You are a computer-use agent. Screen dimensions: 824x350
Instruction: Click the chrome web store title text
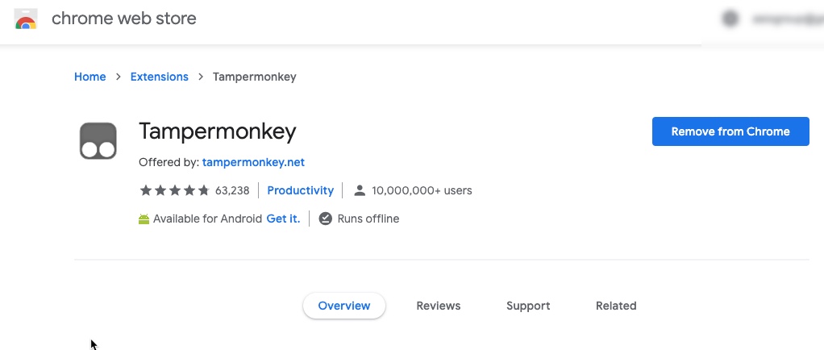(124, 19)
